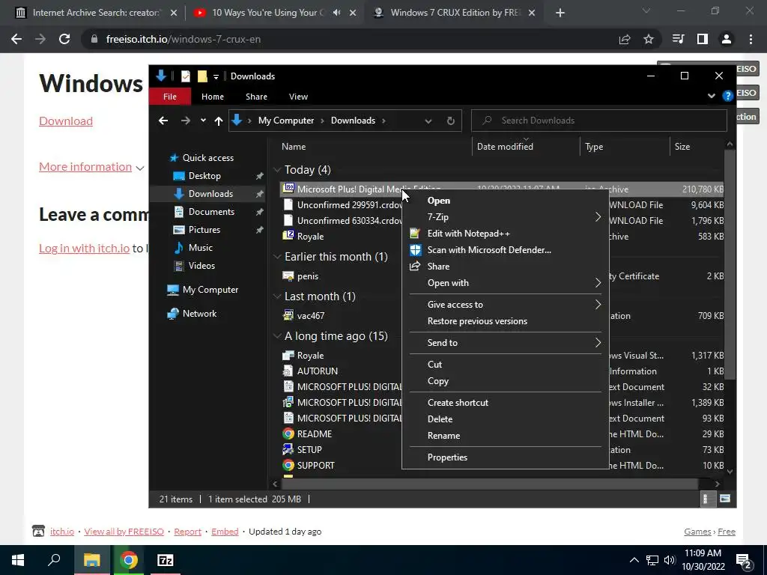Open Notepad++ icon entry in context menu

coord(415,234)
